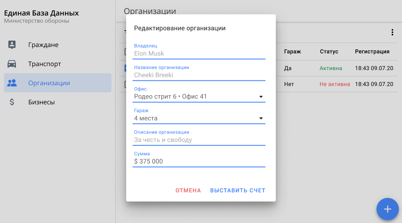Click ВЫСТАВИТЬ СЧЕТ button
This screenshot has width=402, height=223.
tap(238, 190)
